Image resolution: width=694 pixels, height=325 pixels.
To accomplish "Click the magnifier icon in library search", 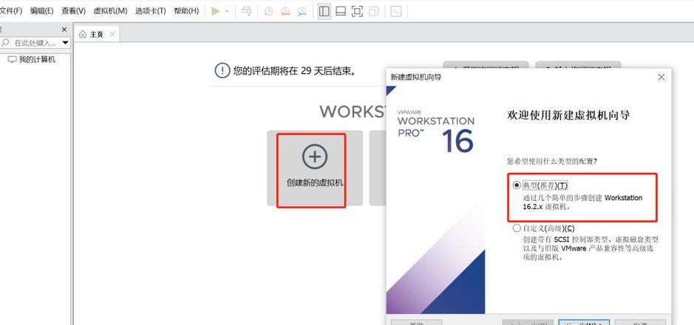I will pos(6,43).
